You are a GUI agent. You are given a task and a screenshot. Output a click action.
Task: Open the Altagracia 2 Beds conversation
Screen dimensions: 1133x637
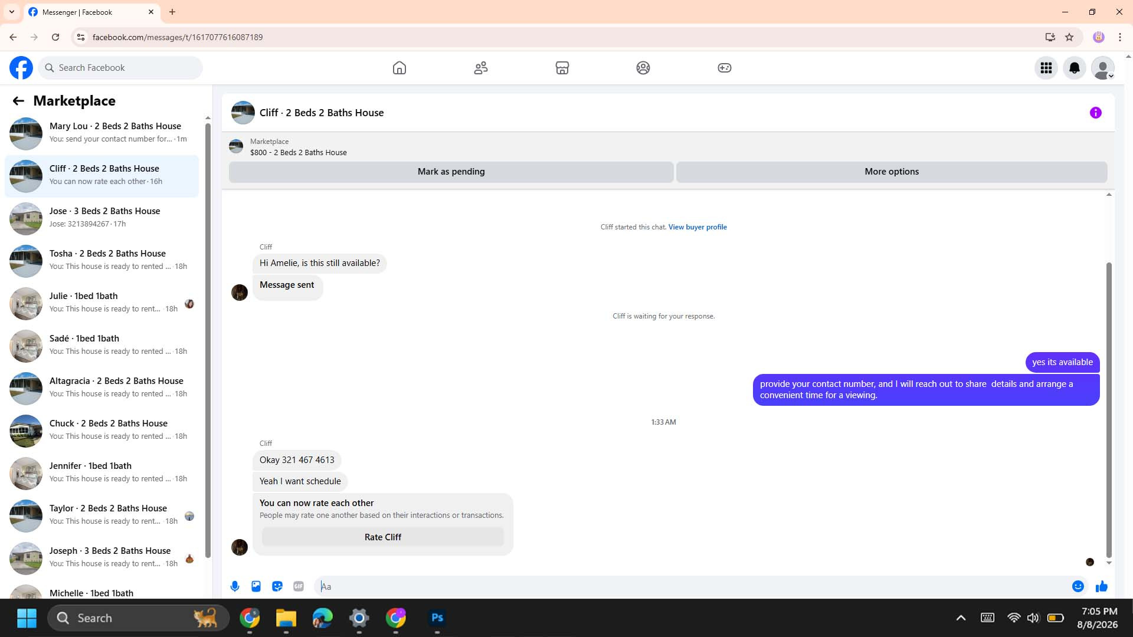coord(102,388)
